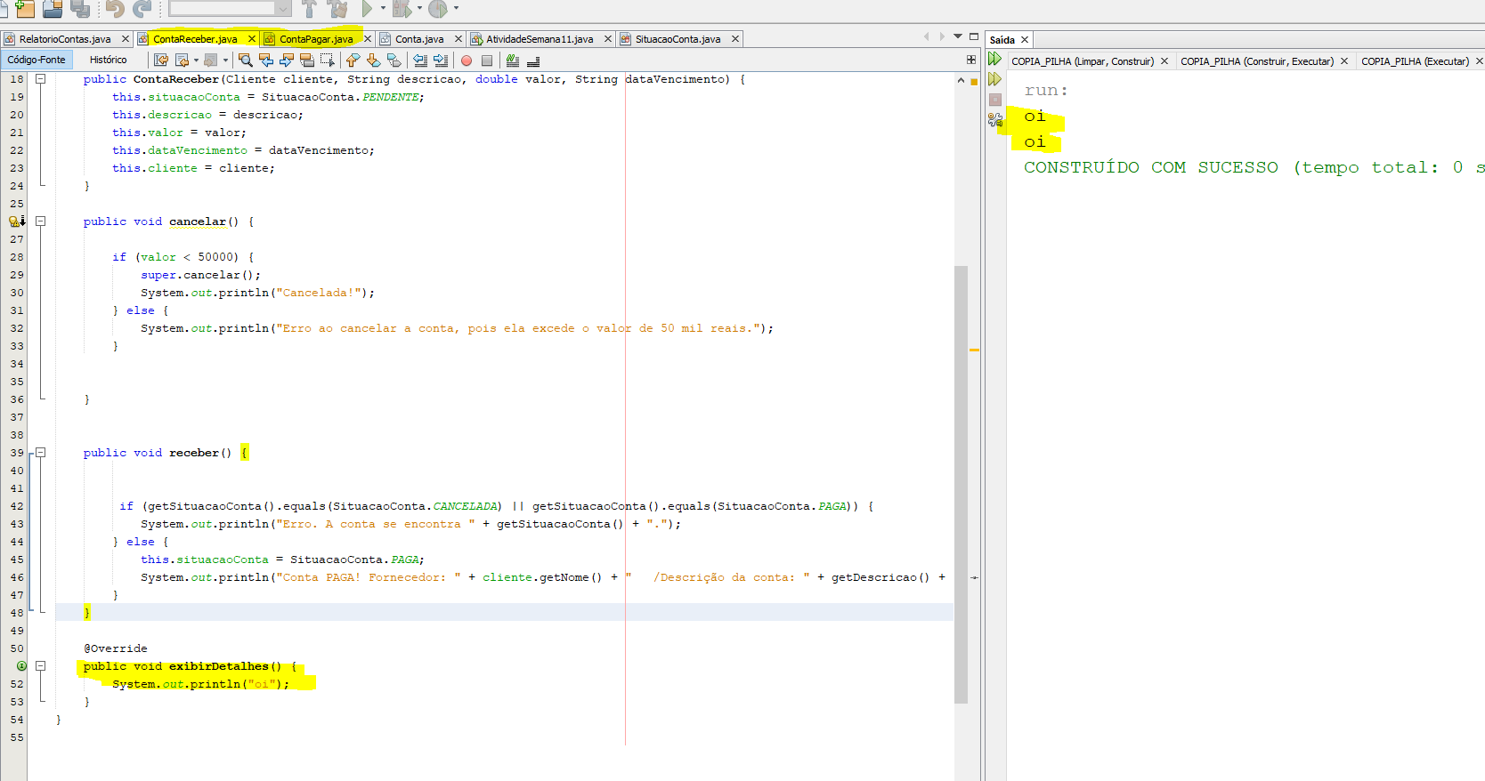
Task: Click the New Project icon
Action: 24,8
